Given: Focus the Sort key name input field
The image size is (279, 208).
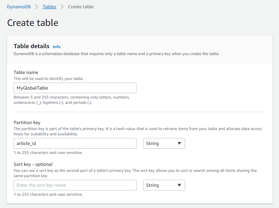Looking at the screenshot, I should (x=75, y=185).
